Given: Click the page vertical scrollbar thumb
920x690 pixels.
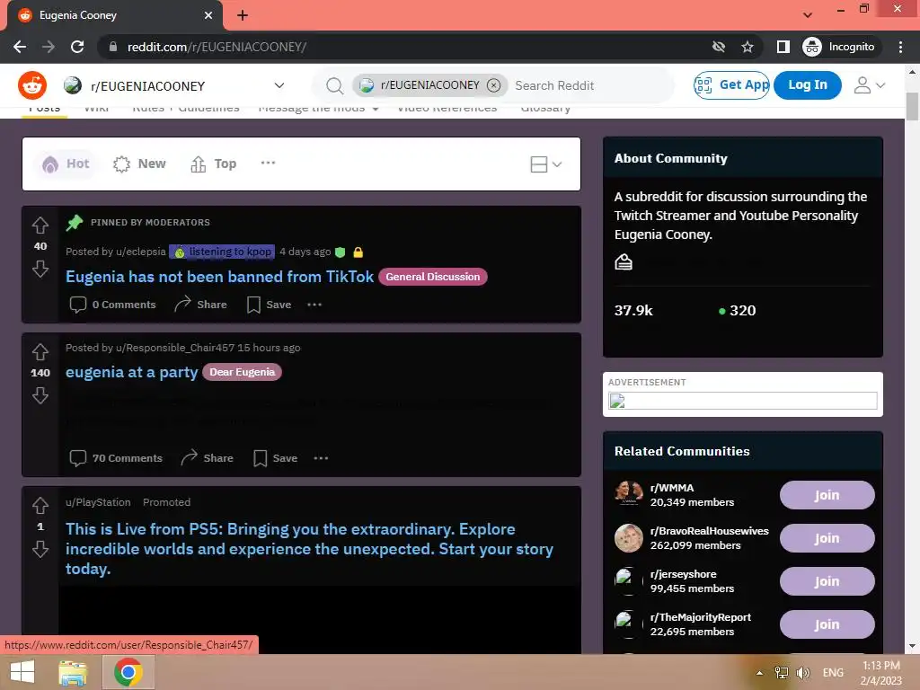Looking at the screenshot, I should point(912,106).
